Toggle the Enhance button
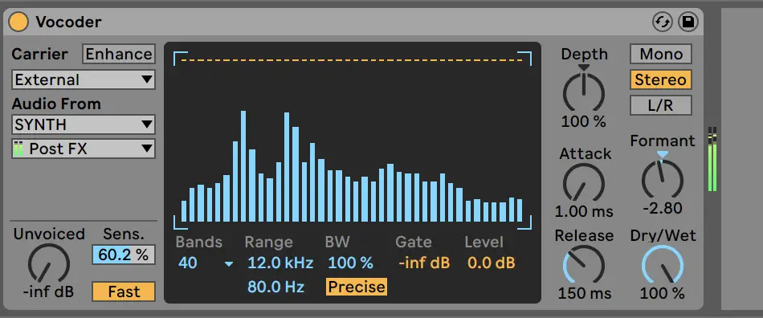The height and width of the screenshot is (318, 763). tap(119, 54)
